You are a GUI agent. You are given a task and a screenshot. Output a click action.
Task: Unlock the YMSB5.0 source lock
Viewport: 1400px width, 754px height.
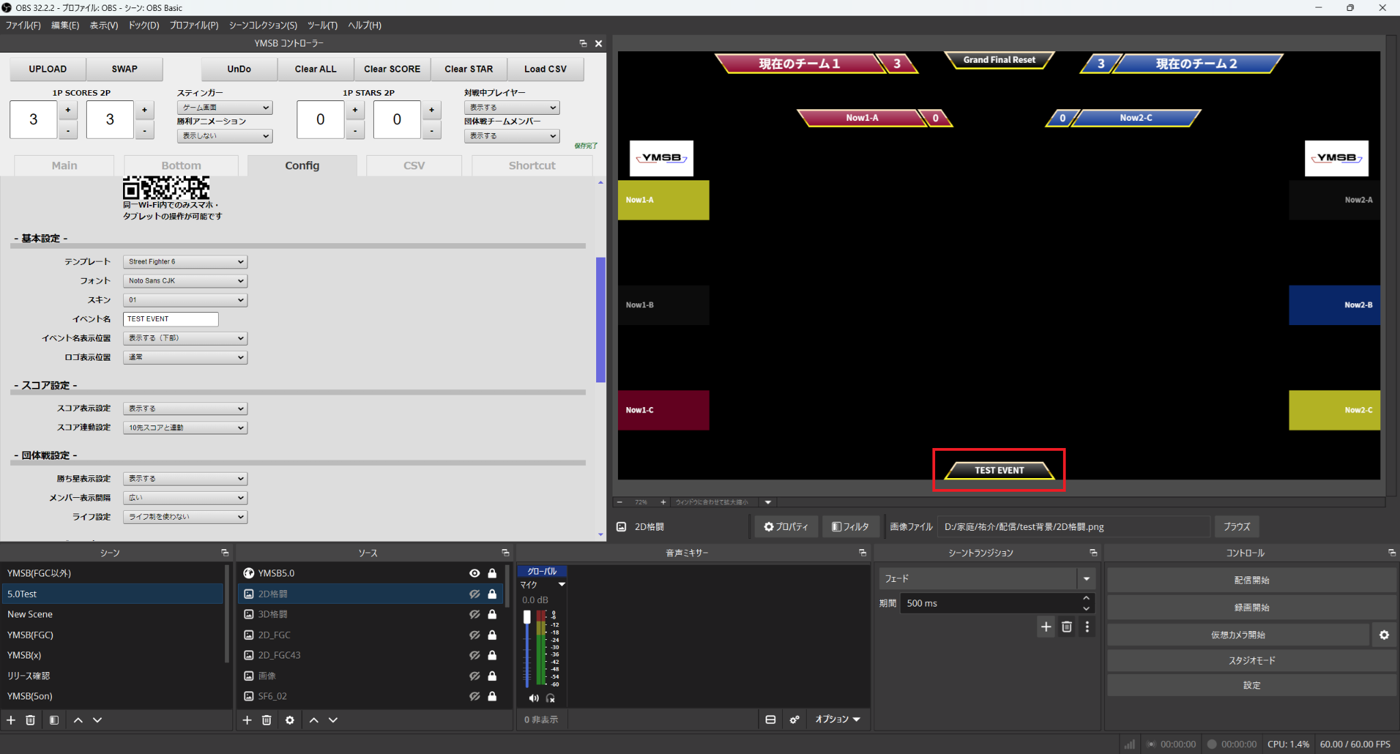point(492,573)
